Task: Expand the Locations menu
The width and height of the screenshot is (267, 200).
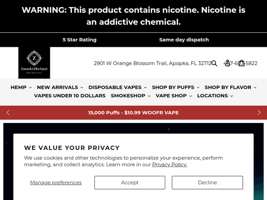Action: pyautogui.click(x=215, y=96)
